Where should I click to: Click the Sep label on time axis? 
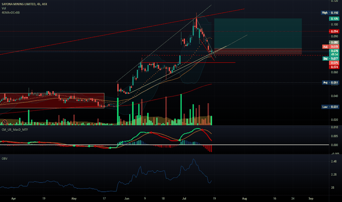point(311,198)
